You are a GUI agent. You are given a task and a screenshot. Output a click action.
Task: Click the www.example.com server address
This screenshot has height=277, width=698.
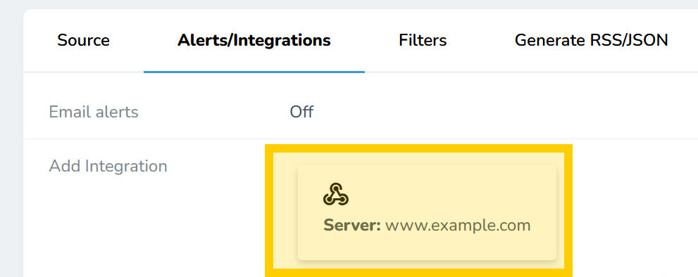[x=458, y=226]
